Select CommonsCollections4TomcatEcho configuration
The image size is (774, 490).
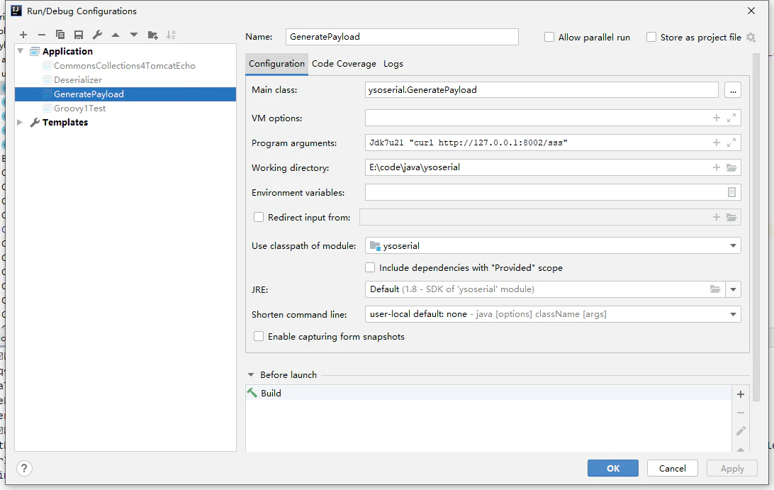tap(125, 66)
